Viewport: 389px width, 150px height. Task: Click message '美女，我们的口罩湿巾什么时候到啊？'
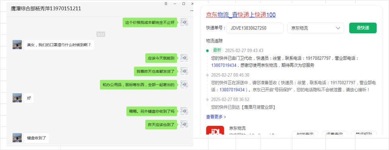[59, 45]
